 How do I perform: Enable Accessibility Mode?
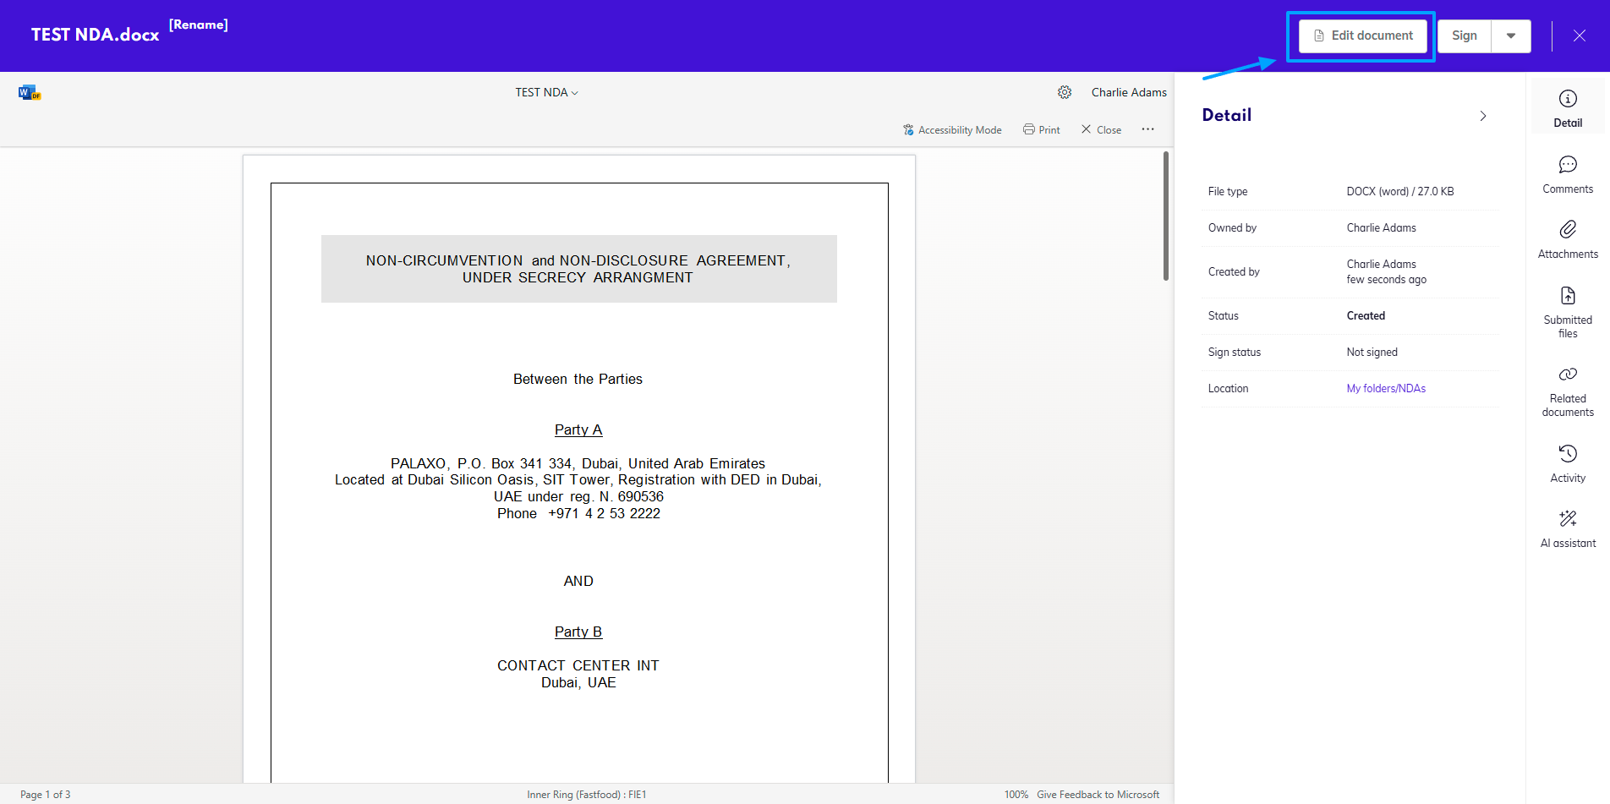[x=951, y=129]
